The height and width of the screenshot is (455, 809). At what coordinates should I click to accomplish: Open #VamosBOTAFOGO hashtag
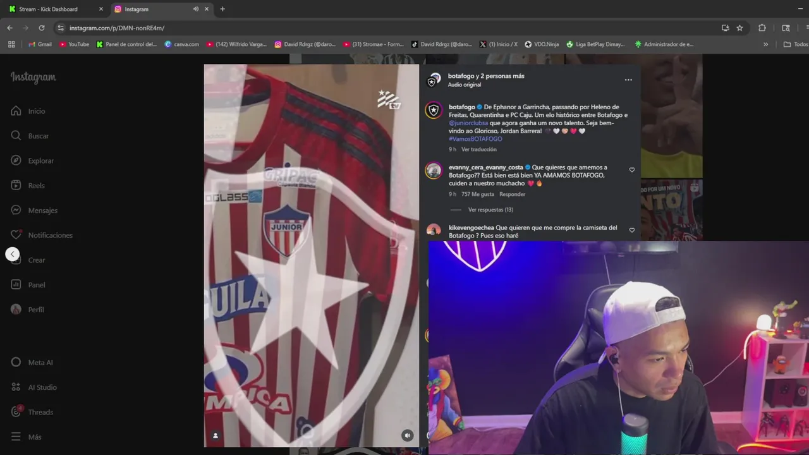475,139
